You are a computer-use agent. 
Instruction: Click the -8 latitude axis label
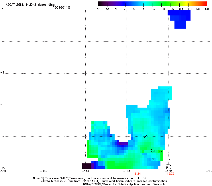2,136
